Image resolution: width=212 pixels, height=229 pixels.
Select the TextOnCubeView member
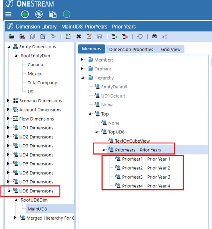132,141
